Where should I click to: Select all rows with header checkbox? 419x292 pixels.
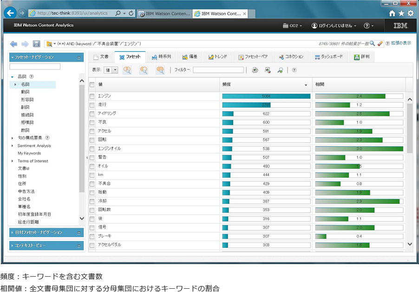92,84
